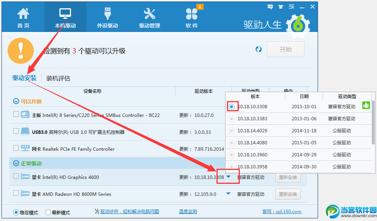
Task: Click the USB3.0 device icon
Action: click(25, 131)
